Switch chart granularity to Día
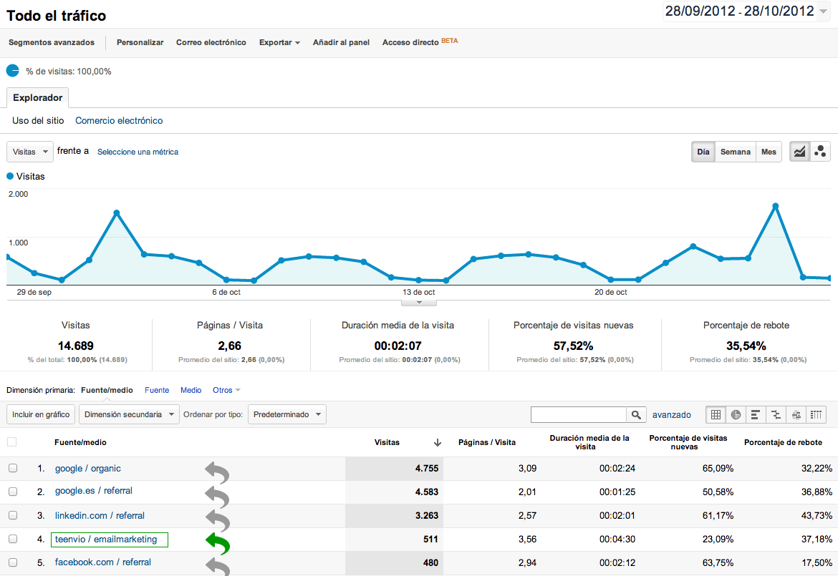Viewport: 838px width, 576px height. [703, 152]
